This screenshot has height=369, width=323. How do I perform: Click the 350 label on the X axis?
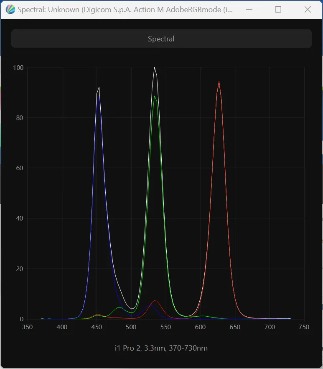click(x=27, y=327)
